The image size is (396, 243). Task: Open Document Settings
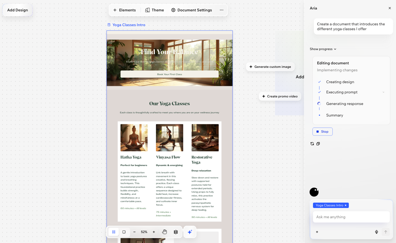click(x=191, y=10)
